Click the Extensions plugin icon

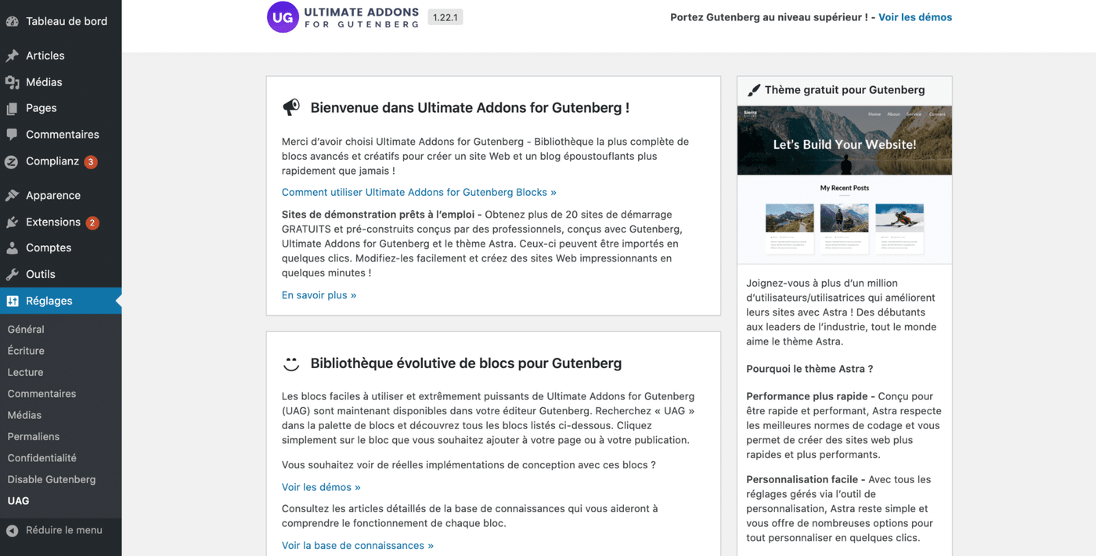point(13,222)
